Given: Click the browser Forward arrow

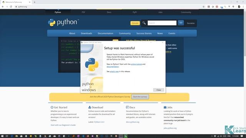Looking at the screenshot, I should (x=7, y=7).
